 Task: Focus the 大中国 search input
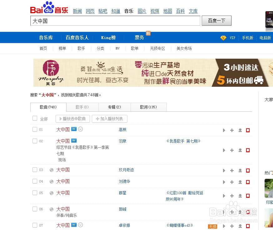[x=115, y=21]
